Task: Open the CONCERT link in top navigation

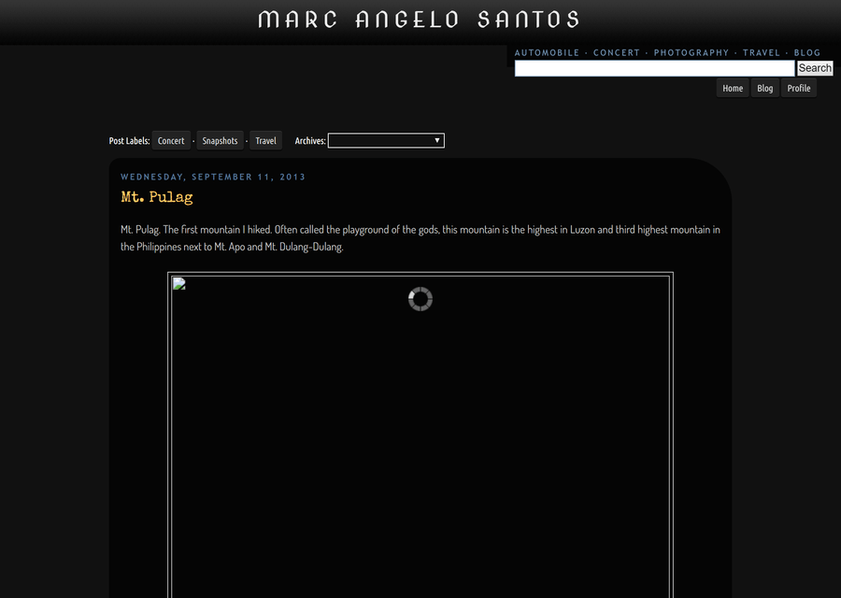Action: tap(617, 53)
